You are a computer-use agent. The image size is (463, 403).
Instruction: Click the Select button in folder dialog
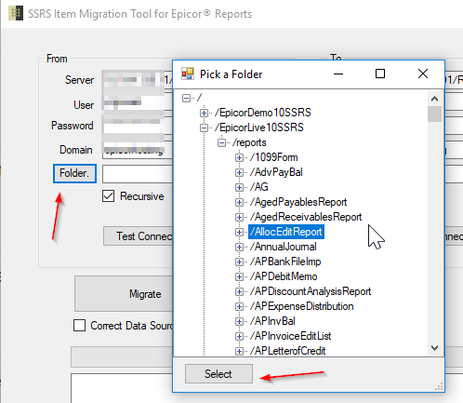point(218,374)
